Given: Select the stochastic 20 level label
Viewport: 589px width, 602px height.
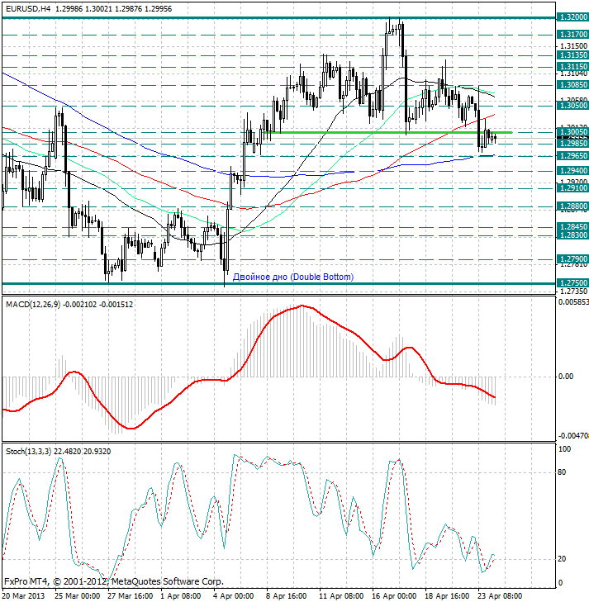Looking at the screenshot, I should pyautogui.click(x=562, y=559).
